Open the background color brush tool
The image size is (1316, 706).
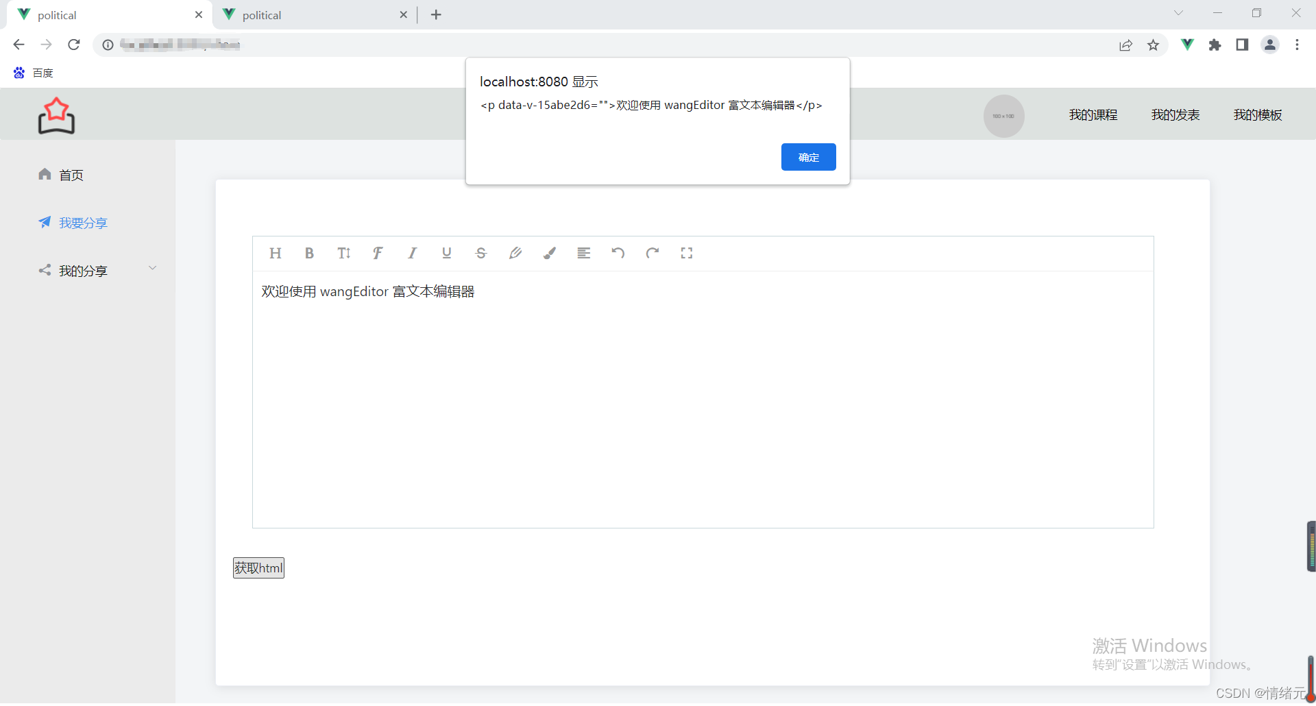click(550, 254)
